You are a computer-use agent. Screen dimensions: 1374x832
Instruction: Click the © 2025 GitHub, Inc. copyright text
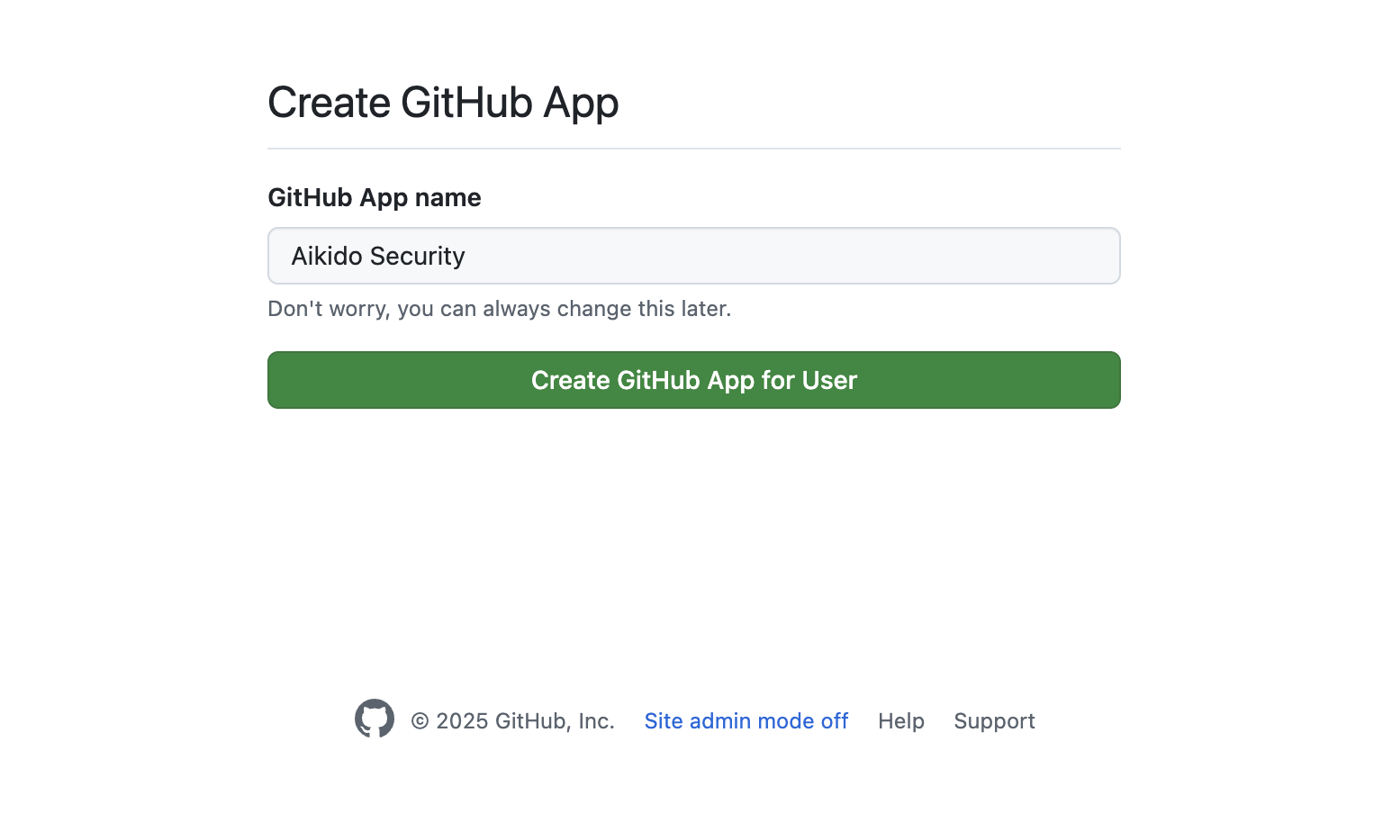[512, 721]
